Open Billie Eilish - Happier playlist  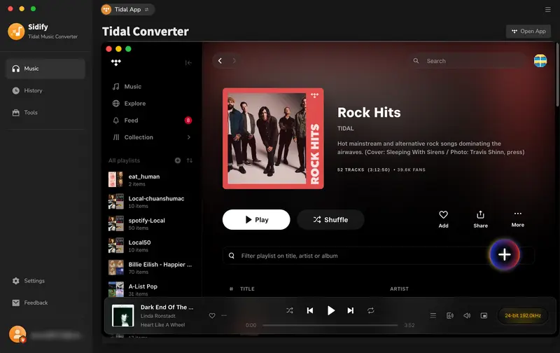(x=151, y=268)
